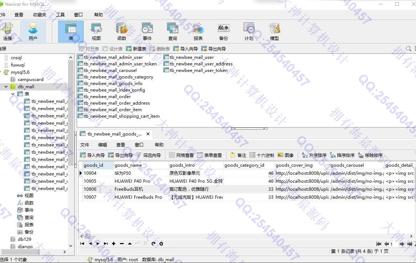This screenshot has width=416, height=263.
Task: Open the 查询 (Query) toolbar icon
Action: [x=172, y=31]
